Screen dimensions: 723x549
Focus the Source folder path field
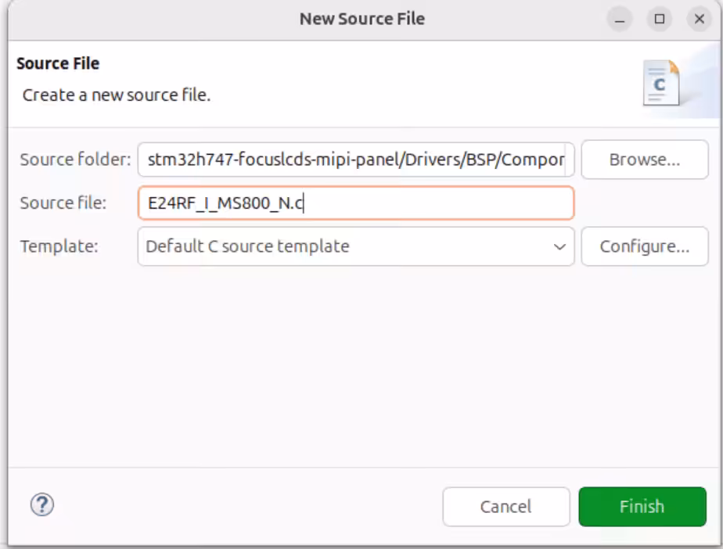coord(356,160)
